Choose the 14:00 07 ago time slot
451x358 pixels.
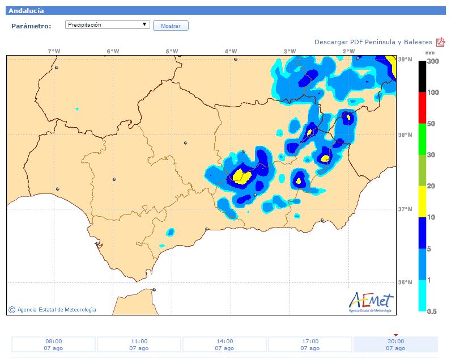(x=224, y=344)
